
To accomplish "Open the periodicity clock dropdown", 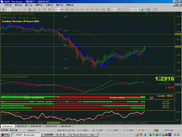I will 149,10.
